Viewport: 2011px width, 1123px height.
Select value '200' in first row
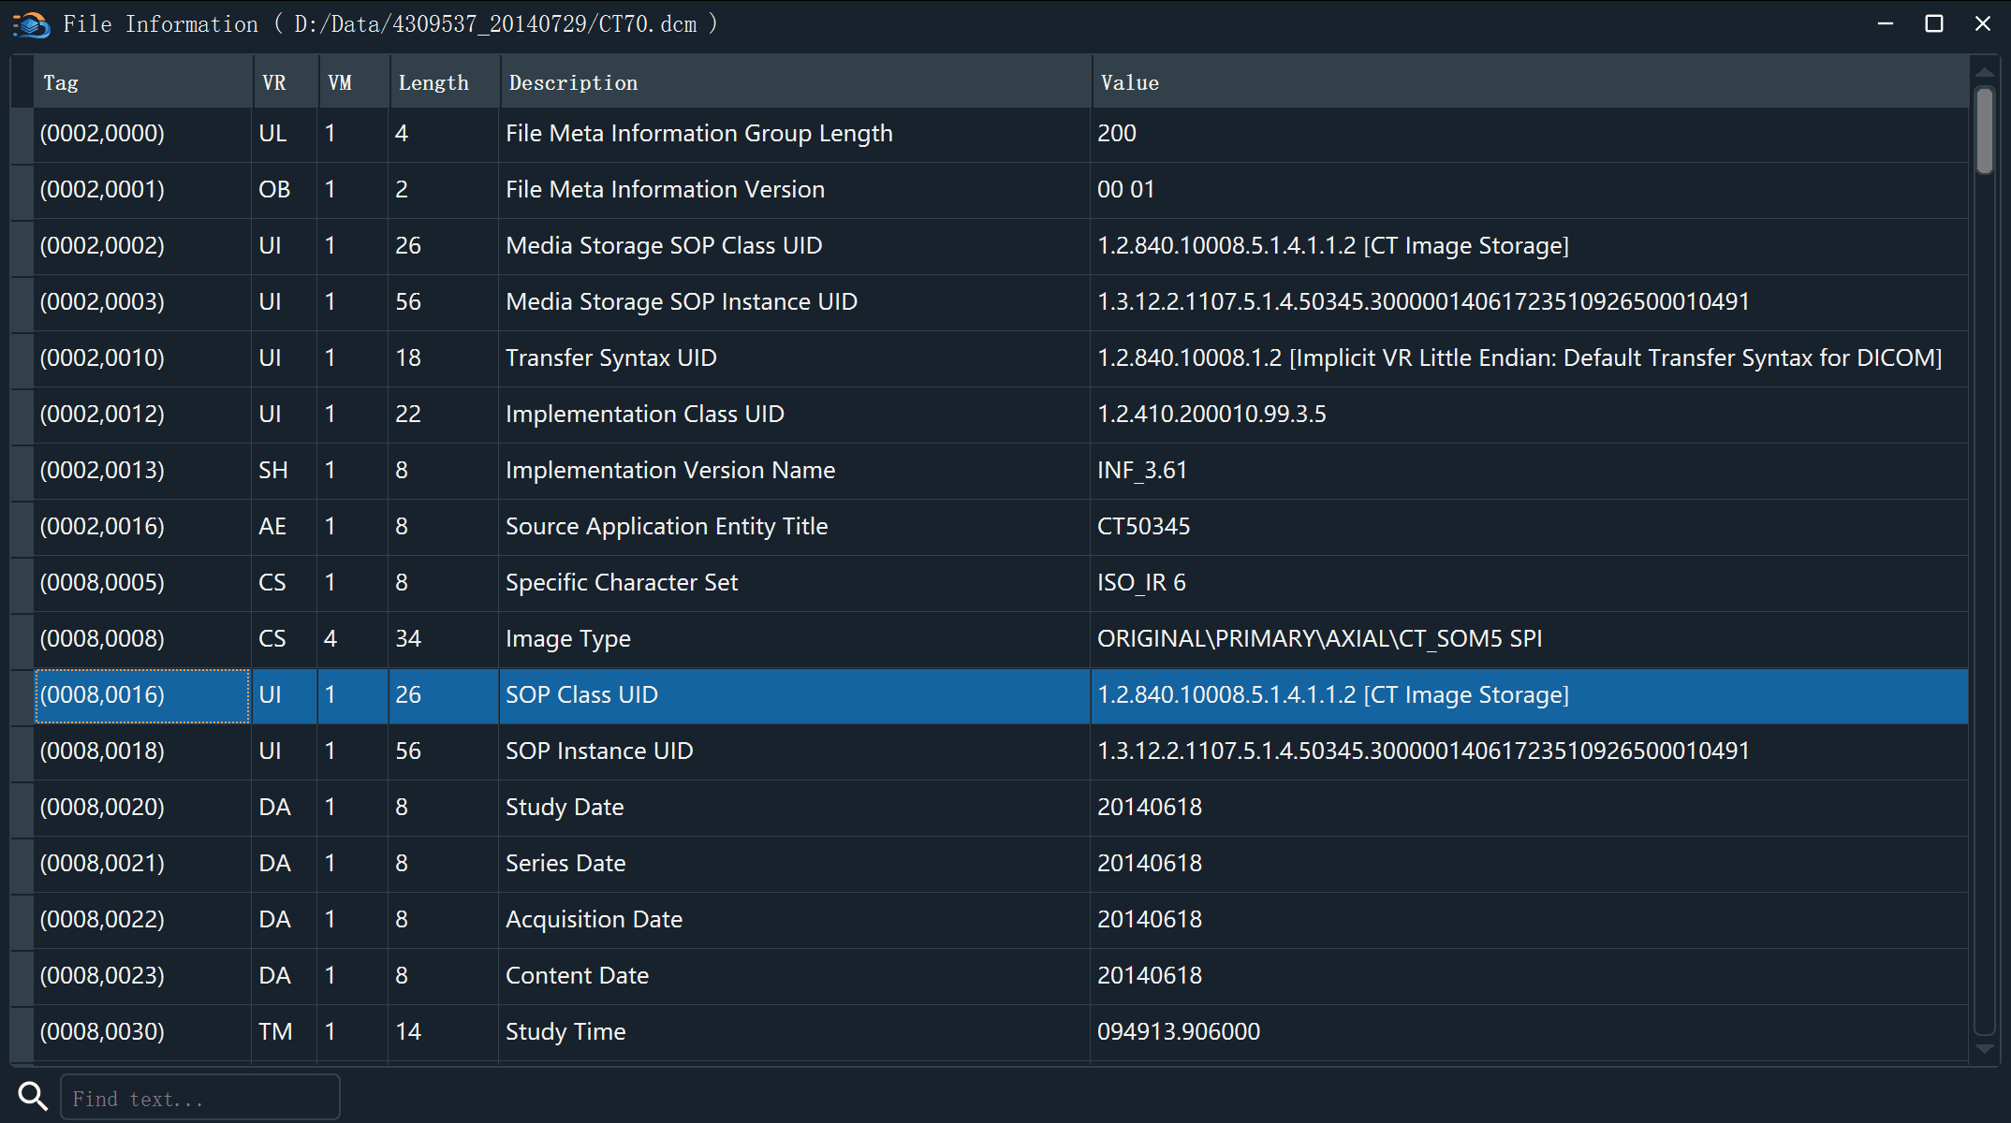click(x=1530, y=134)
